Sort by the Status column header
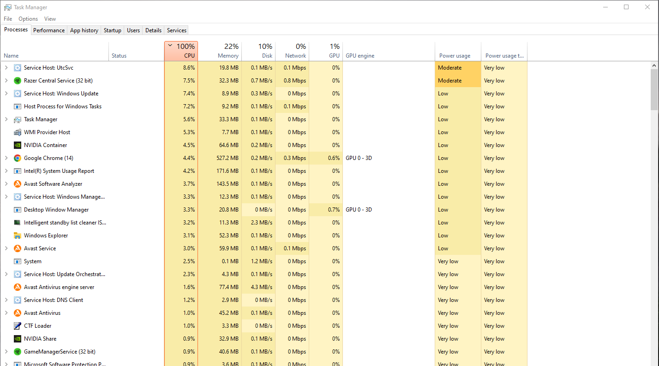The width and height of the screenshot is (659, 366). pos(137,51)
